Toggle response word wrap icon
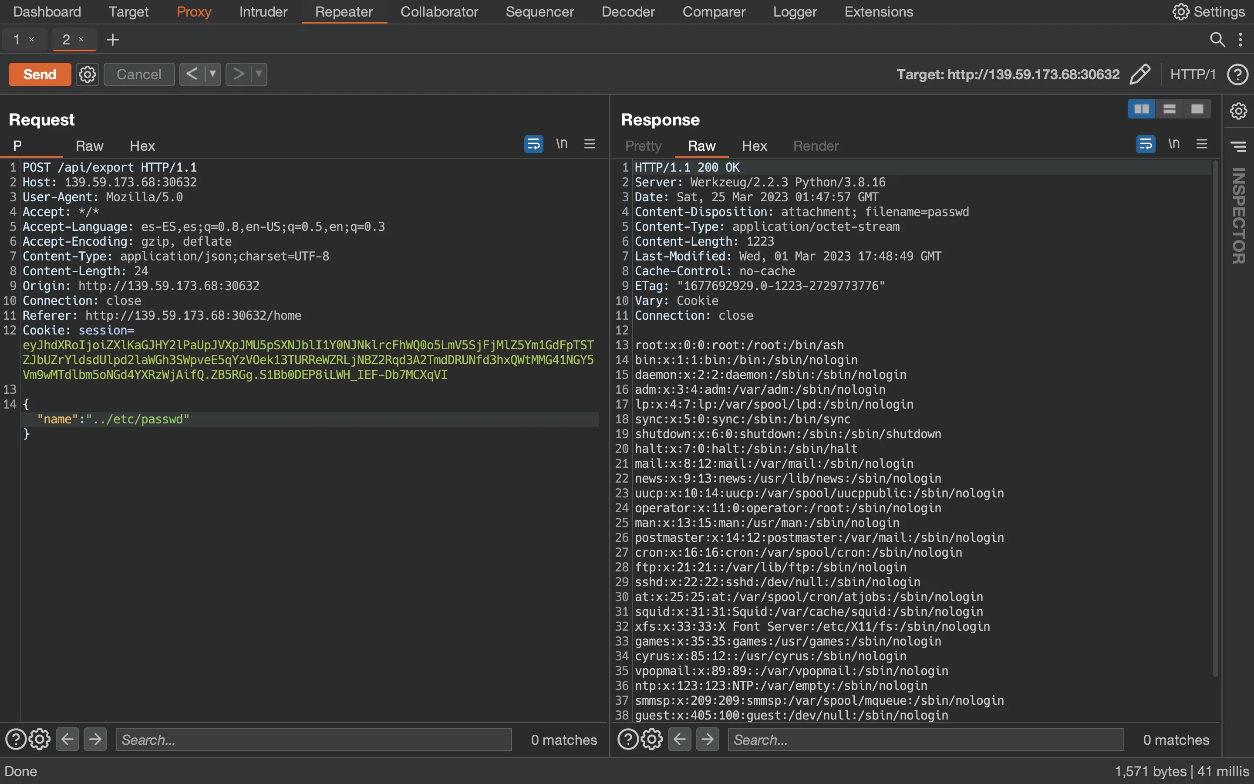The height and width of the screenshot is (784, 1254). click(x=1146, y=144)
